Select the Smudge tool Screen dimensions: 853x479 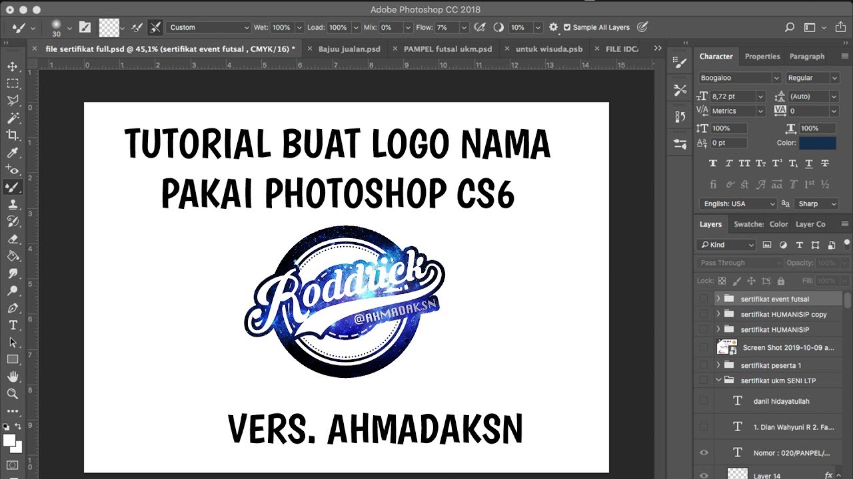click(x=13, y=273)
